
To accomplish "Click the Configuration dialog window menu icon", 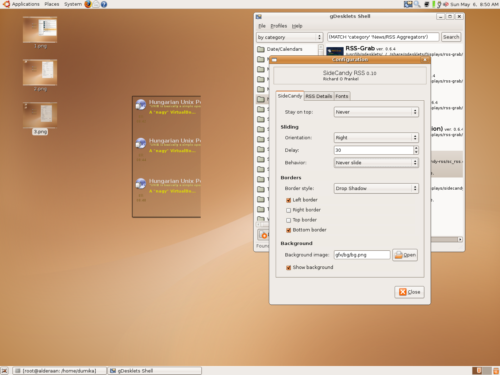I will 274,60.
